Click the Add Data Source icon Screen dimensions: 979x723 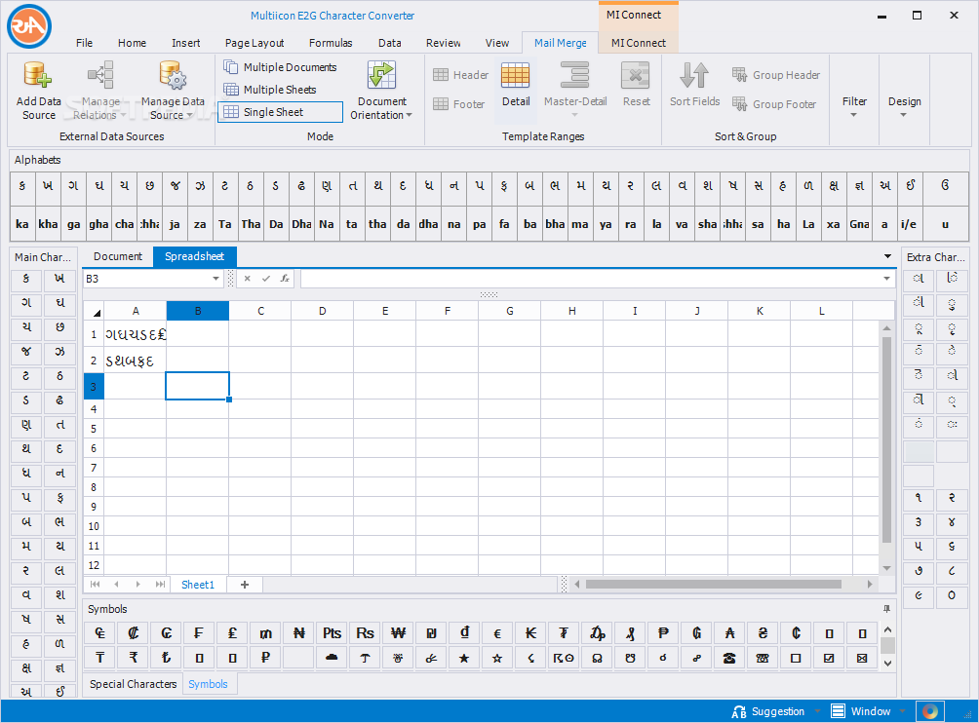pos(37,75)
